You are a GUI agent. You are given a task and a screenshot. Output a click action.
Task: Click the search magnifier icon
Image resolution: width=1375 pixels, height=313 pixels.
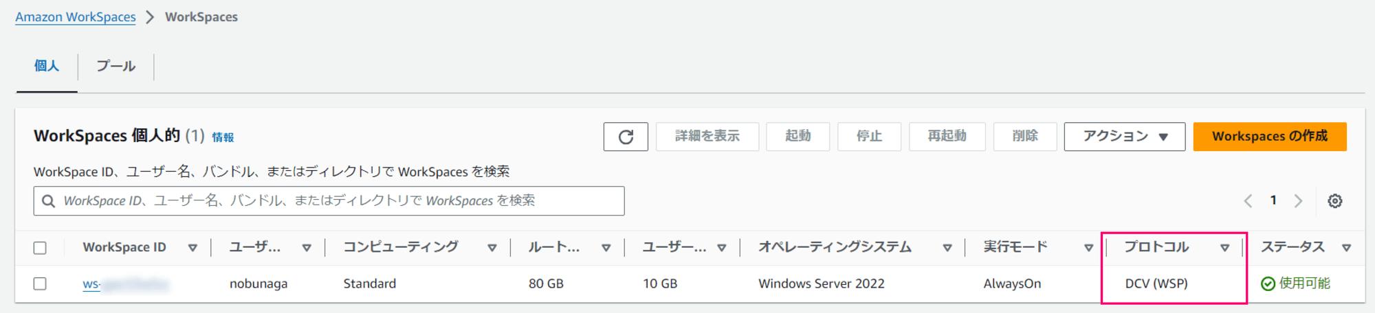pos(48,201)
